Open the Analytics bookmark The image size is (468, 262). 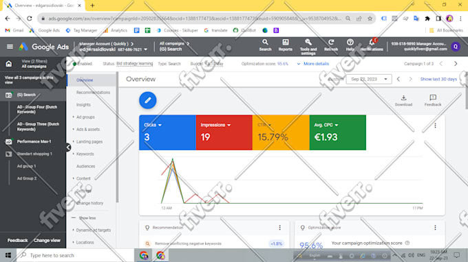(x=115, y=30)
